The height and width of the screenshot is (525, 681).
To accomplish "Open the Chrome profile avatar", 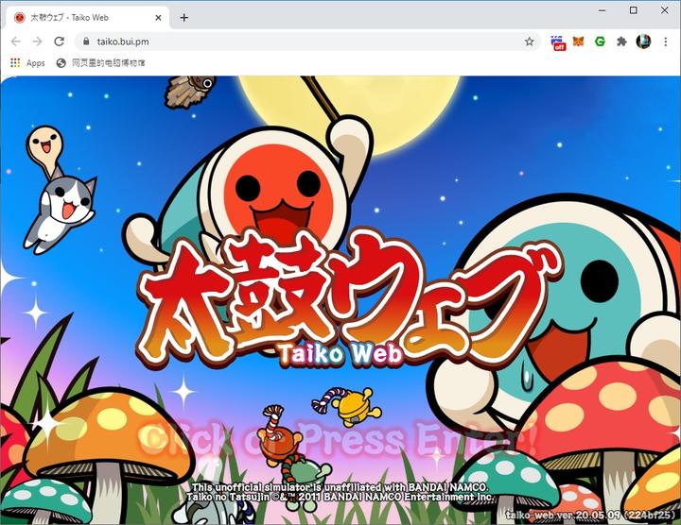I will (643, 42).
